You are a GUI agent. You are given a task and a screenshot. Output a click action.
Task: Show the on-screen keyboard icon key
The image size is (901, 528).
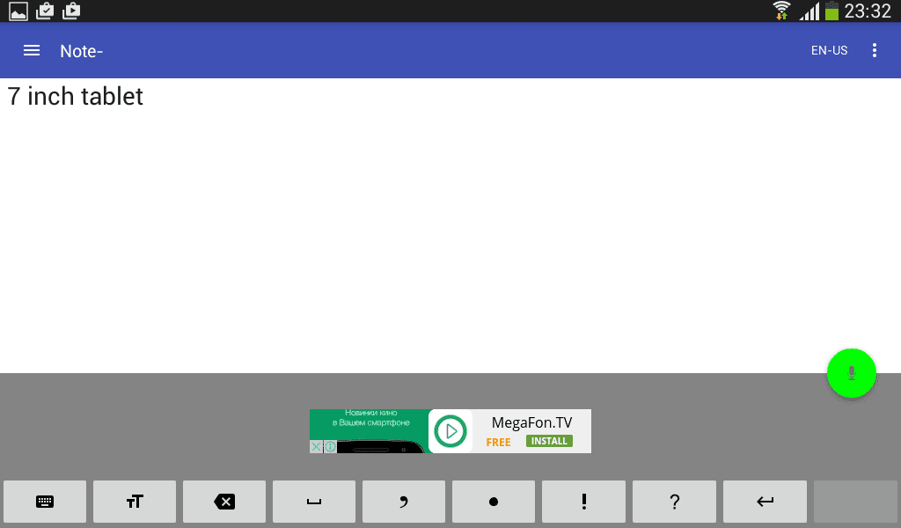pyautogui.click(x=45, y=502)
